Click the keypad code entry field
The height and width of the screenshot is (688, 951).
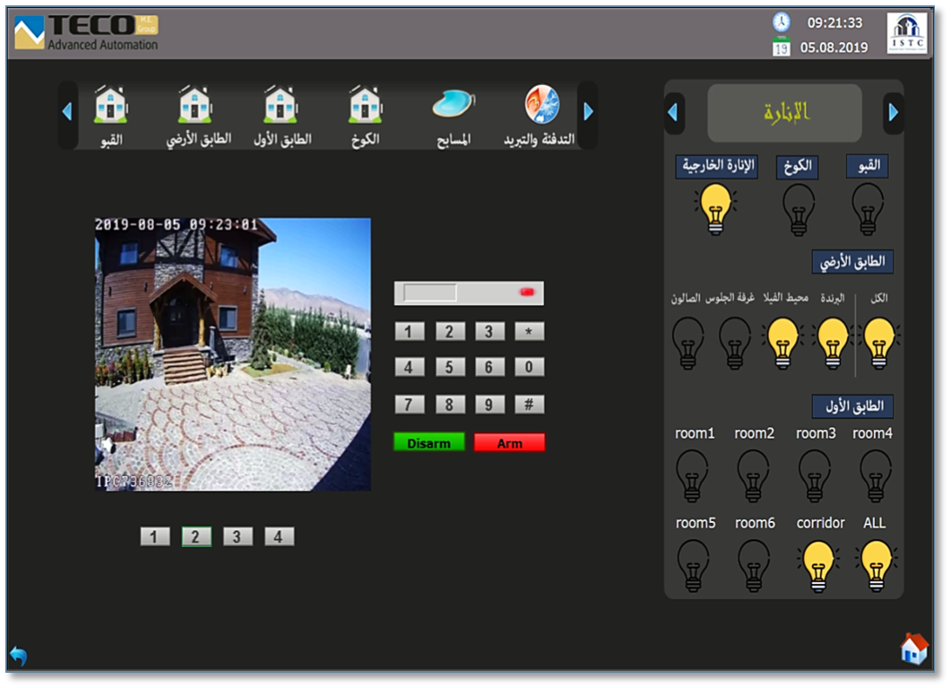click(x=430, y=293)
